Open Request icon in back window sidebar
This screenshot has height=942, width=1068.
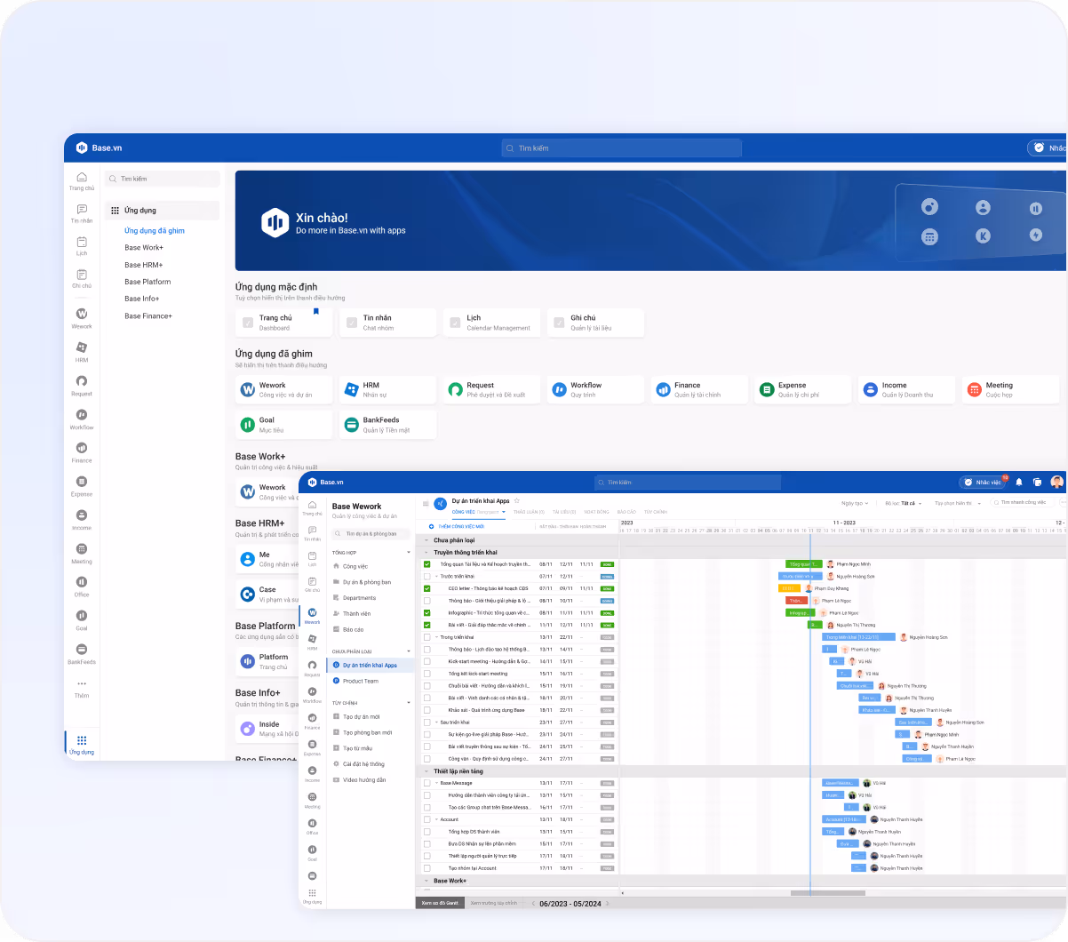tap(82, 381)
